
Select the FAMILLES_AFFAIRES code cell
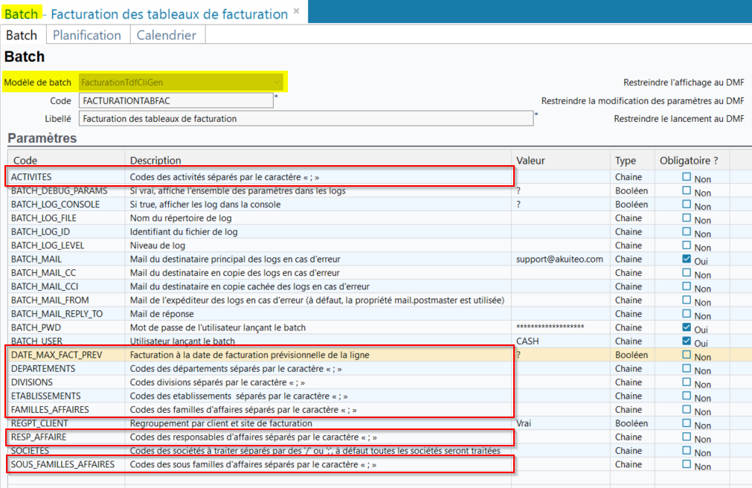point(66,410)
